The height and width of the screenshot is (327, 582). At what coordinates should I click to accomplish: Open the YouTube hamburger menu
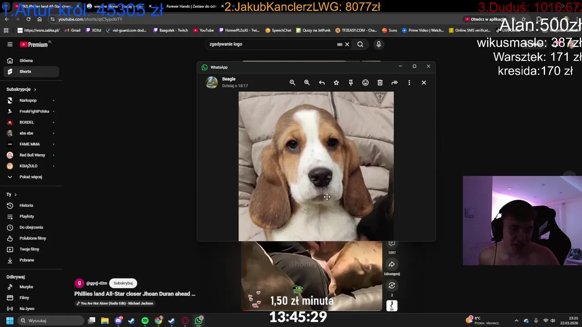point(10,44)
